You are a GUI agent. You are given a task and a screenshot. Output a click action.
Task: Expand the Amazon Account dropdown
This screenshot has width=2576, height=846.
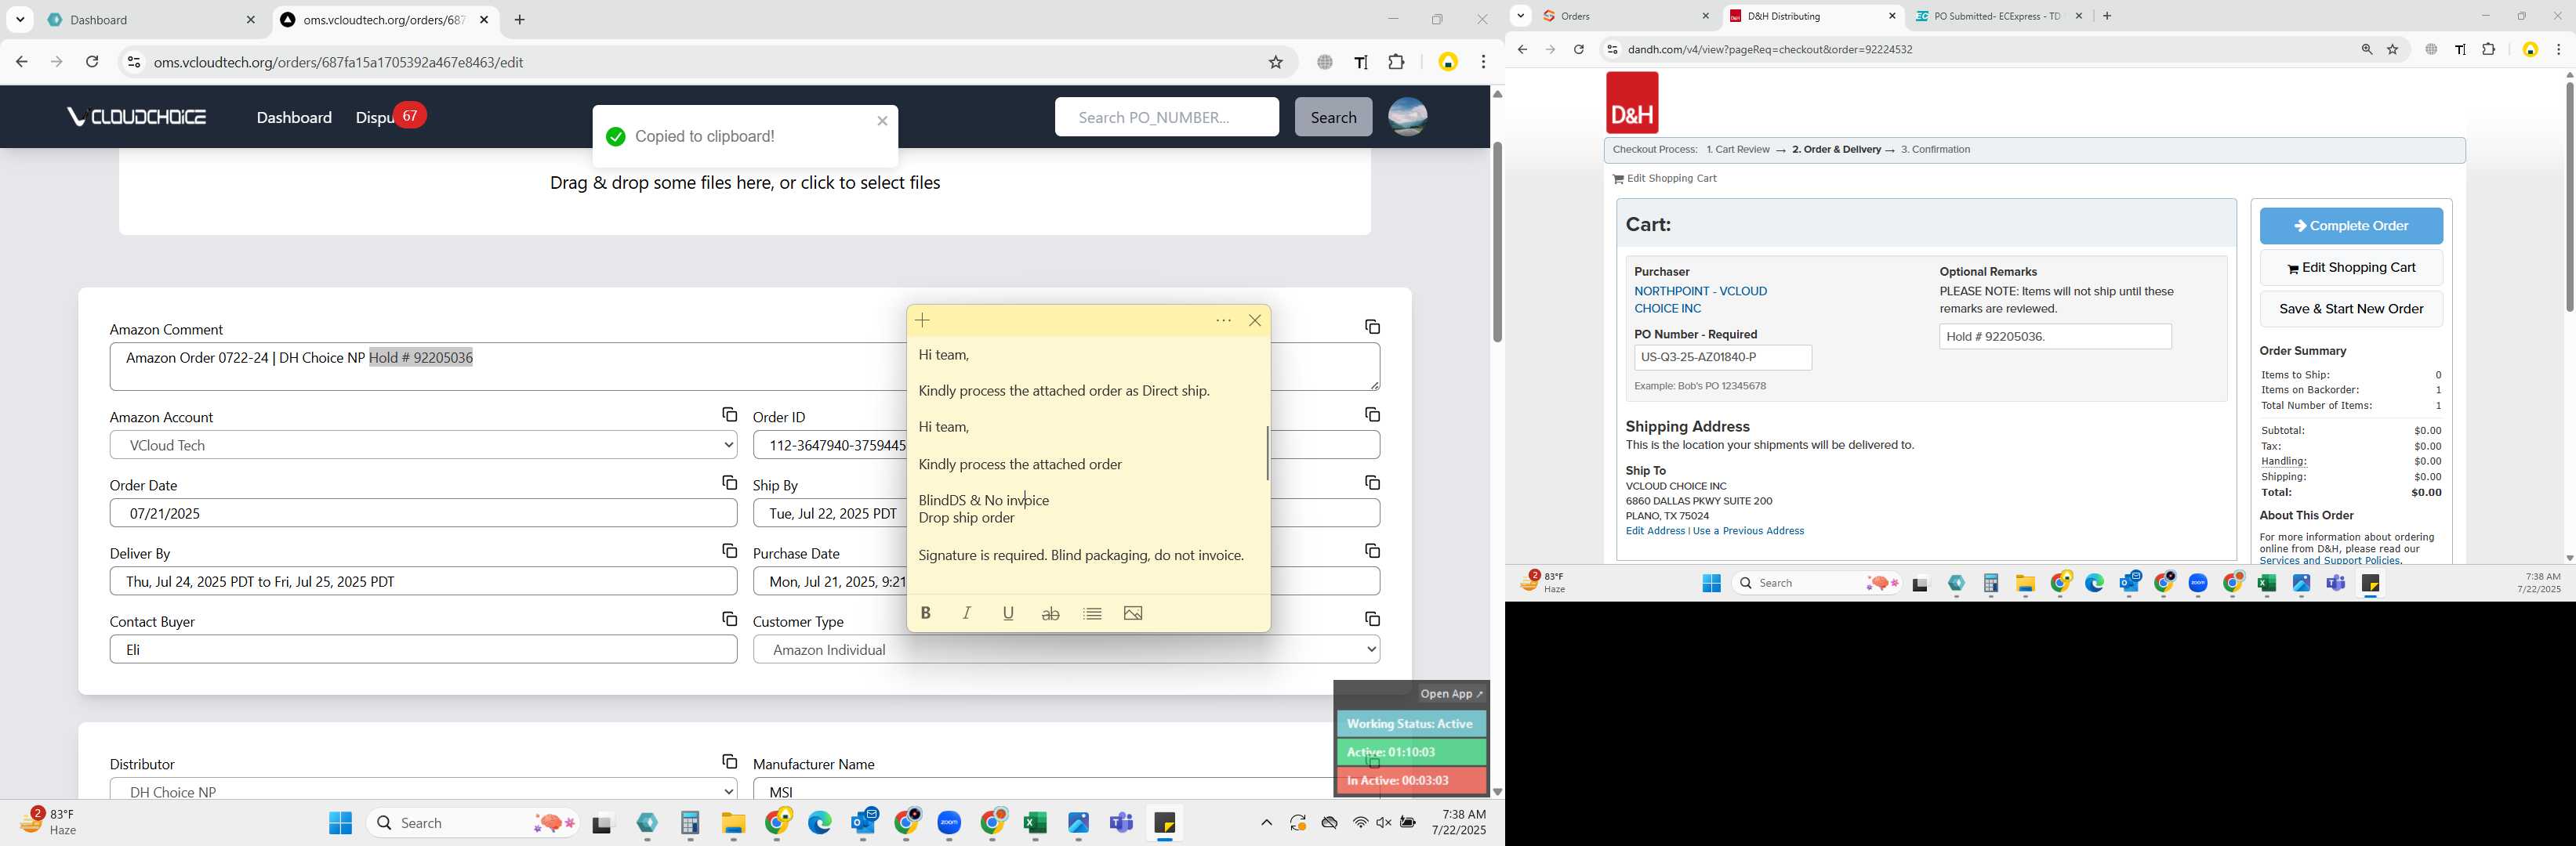424,446
